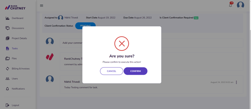Screen dimensions: 251x109
Task: Click the sidebar Notifications bell icon
Action: (7, 89)
